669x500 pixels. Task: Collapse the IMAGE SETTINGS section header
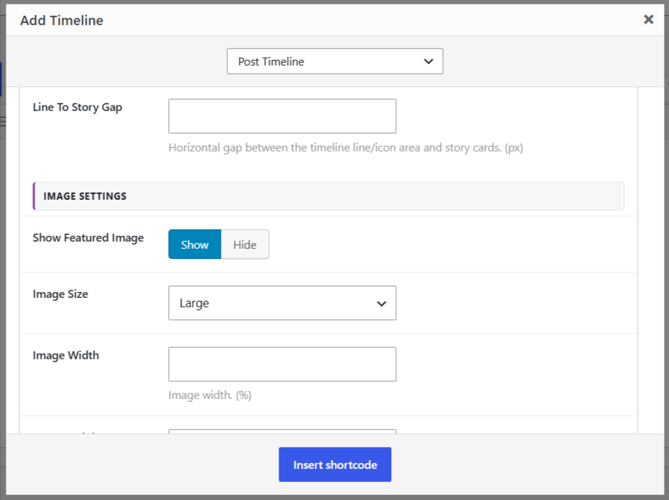coord(328,196)
